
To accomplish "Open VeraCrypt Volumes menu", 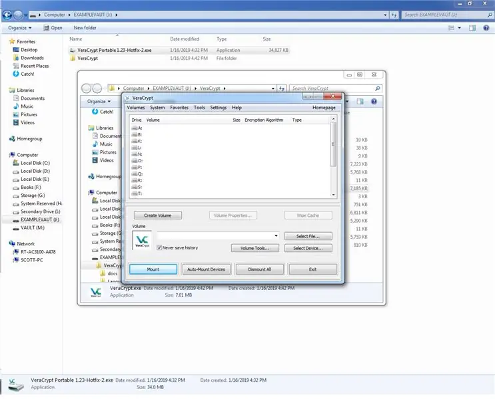I will [136, 108].
